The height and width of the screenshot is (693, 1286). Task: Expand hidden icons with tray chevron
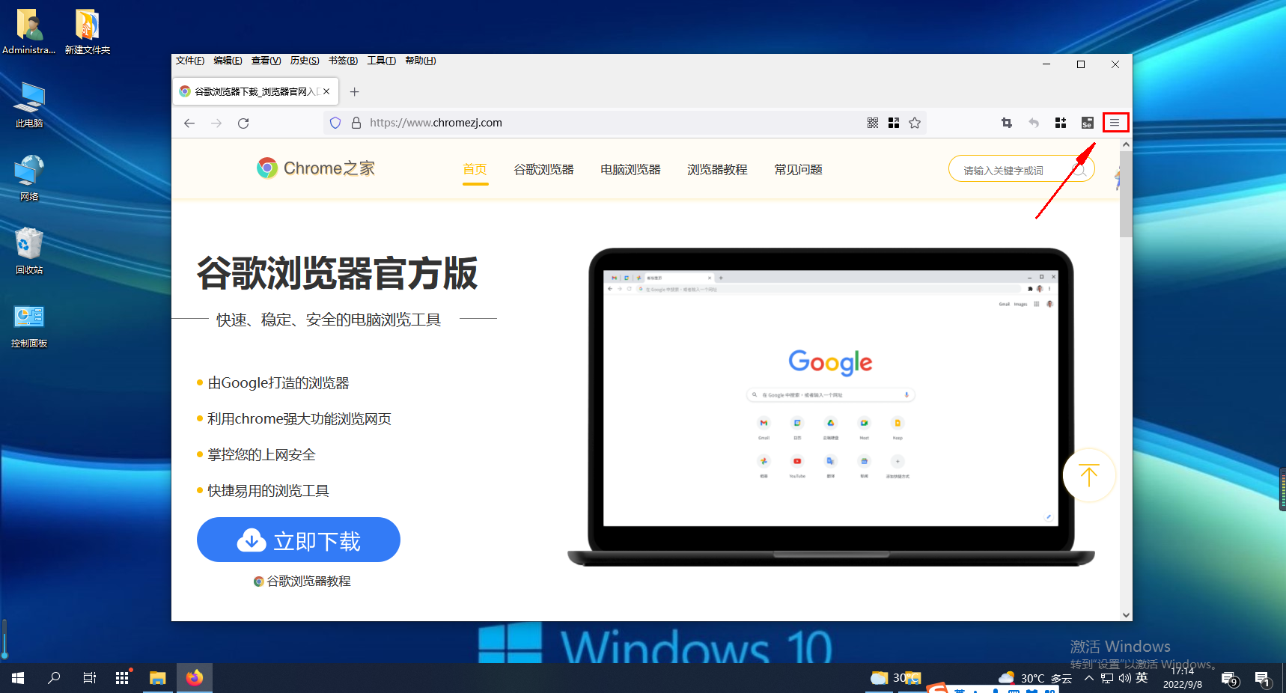(x=1089, y=678)
